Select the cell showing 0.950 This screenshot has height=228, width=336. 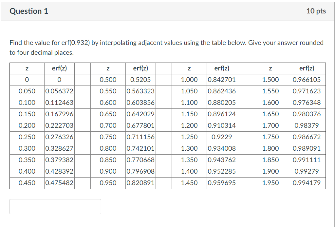pos(108,183)
